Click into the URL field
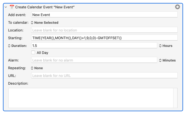This screenshot has width=186, height=115. tap(104, 76)
